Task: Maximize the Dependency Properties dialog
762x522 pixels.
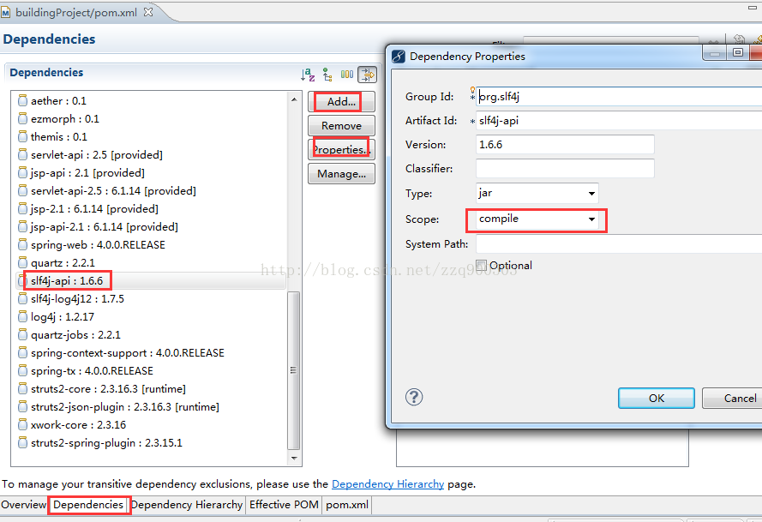Action: point(738,52)
